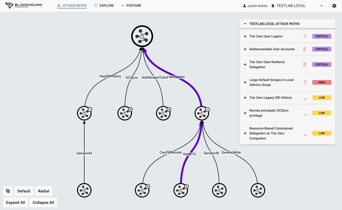Select the bottom node on the GenericWrite edge
Screen dimensions: 342x210
pyautogui.click(x=258, y=190)
